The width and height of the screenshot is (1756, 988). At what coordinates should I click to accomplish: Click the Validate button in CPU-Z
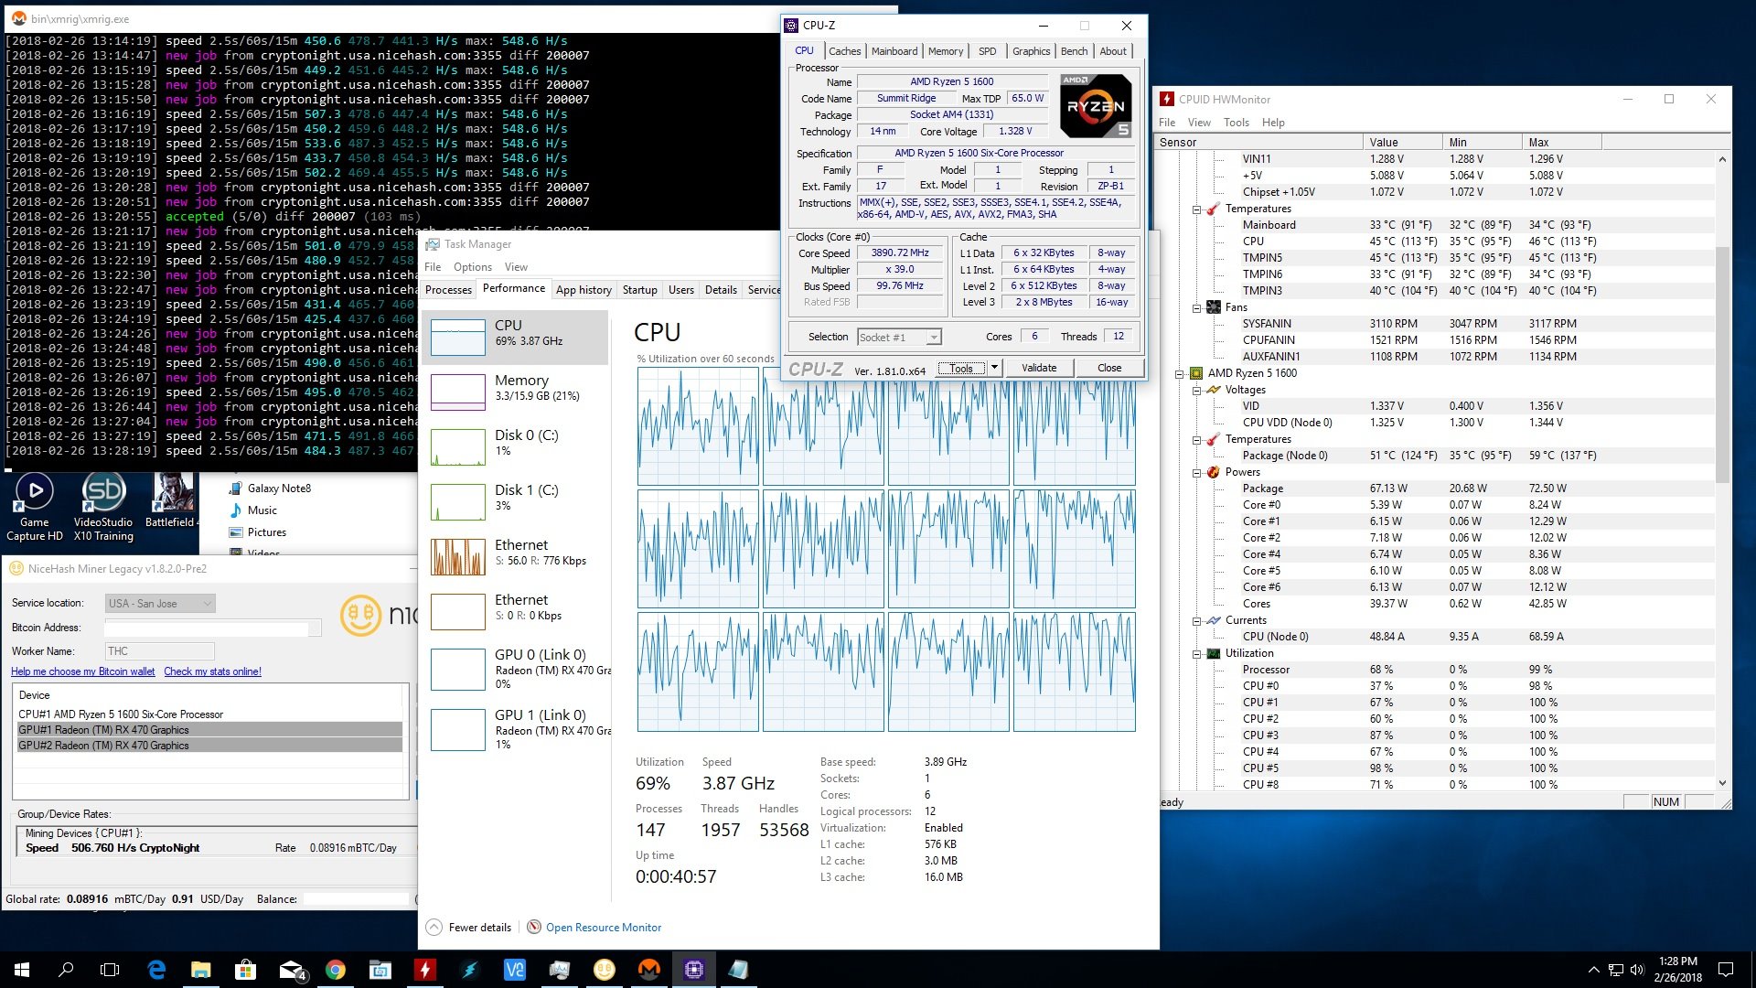coord(1038,368)
